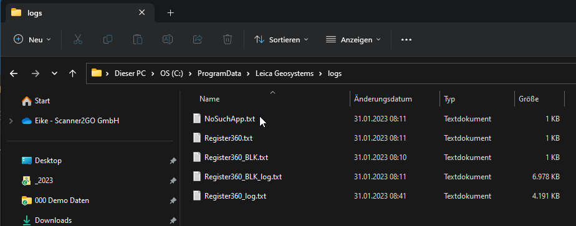Click the Paste clipboard icon
Viewport: 576px width, 226px height.
pos(138,39)
